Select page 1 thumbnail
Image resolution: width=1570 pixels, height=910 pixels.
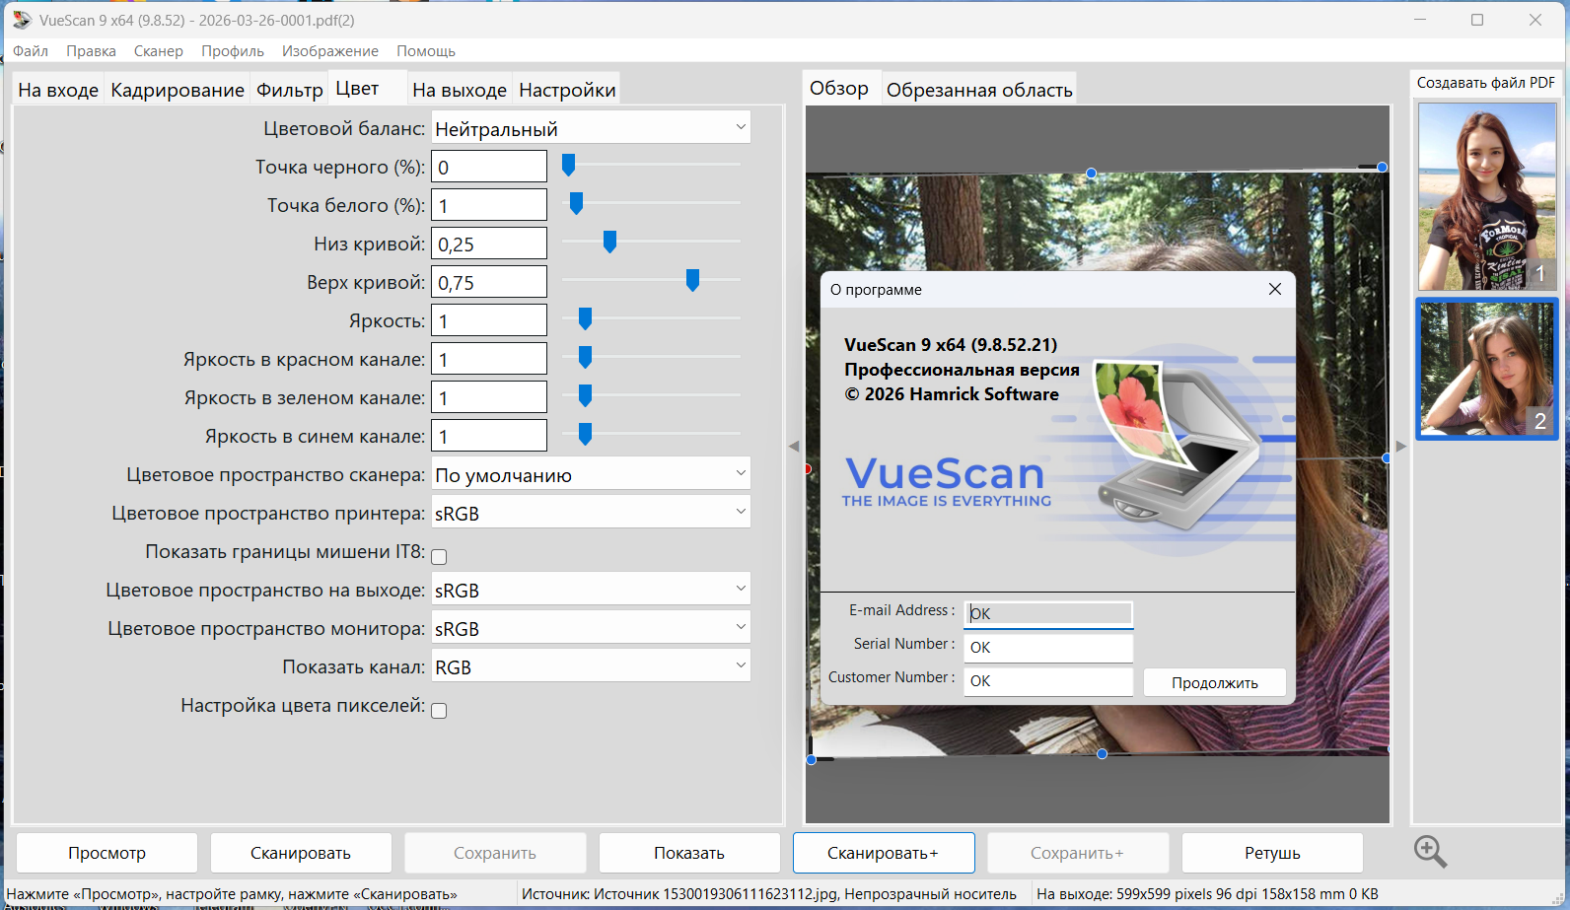(x=1486, y=196)
